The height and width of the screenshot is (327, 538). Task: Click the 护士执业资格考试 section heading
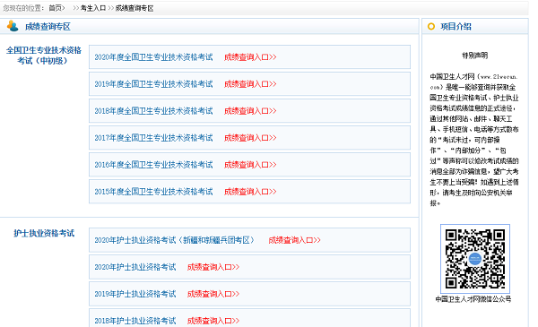click(44, 234)
